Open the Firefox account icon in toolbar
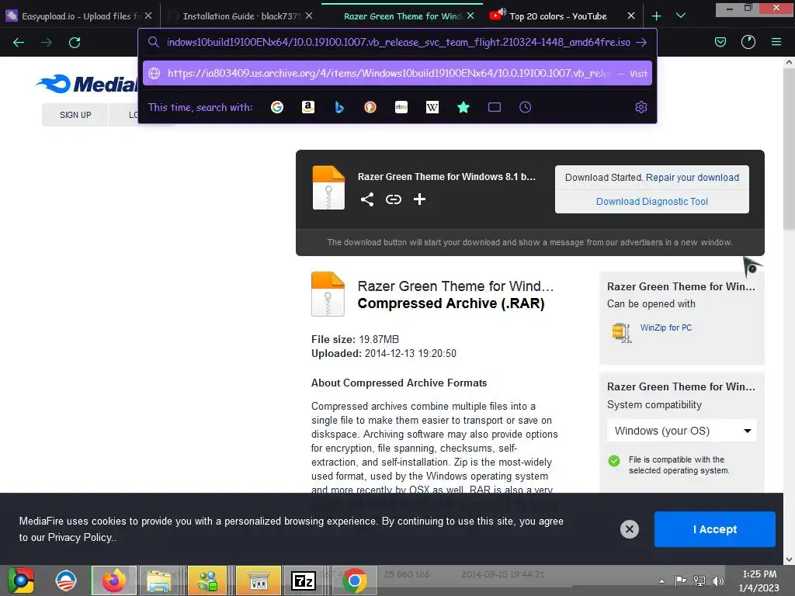Screen dimensions: 795x596 pyautogui.click(x=748, y=43)
